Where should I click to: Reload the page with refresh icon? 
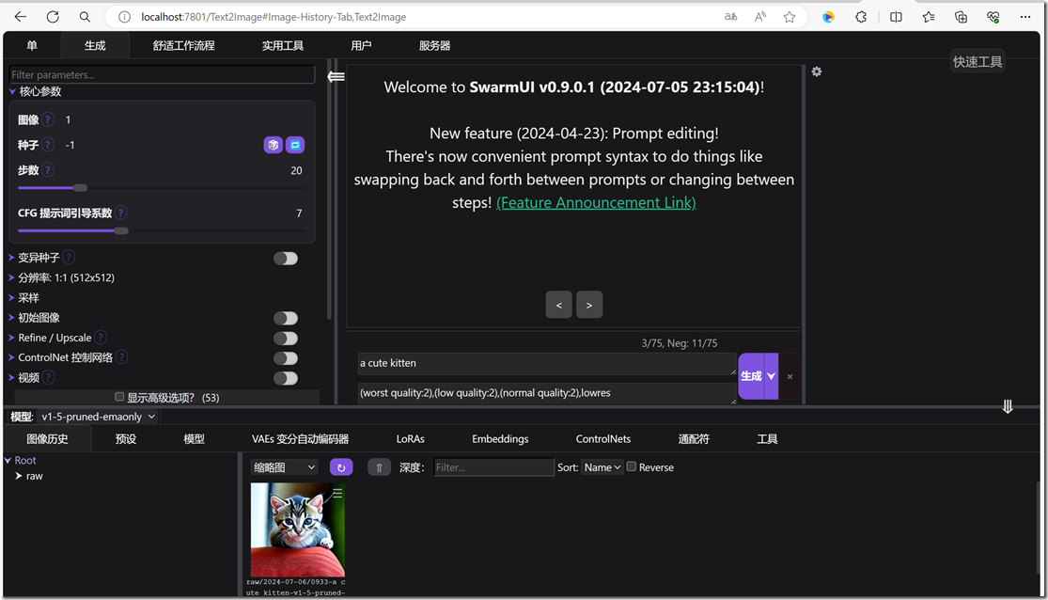click(x=53, y=17)
